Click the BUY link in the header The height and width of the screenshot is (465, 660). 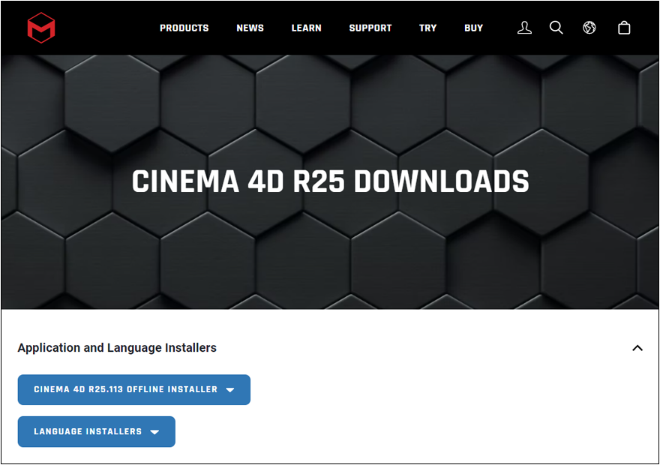tap(473, 28)
